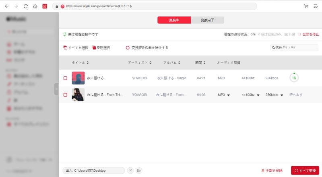The width and height of the screenshot is (322, 177).
Task: Click the first row artist YOASOBI
Action: point(139,78)
